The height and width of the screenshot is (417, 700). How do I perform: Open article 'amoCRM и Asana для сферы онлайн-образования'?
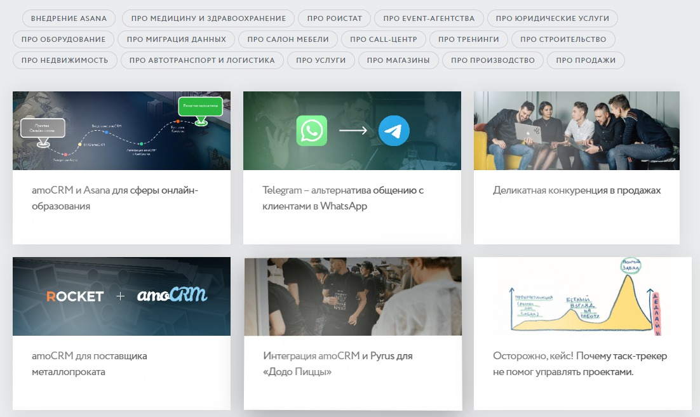tap(115, 198)
